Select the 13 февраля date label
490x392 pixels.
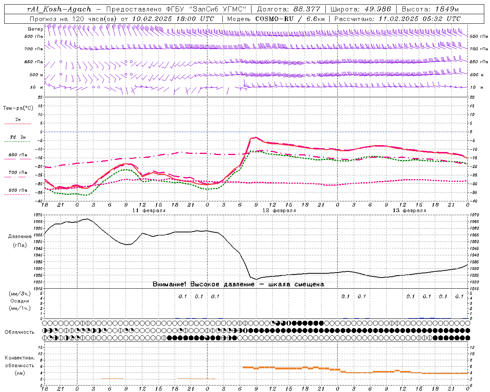(x=409, y=211)
